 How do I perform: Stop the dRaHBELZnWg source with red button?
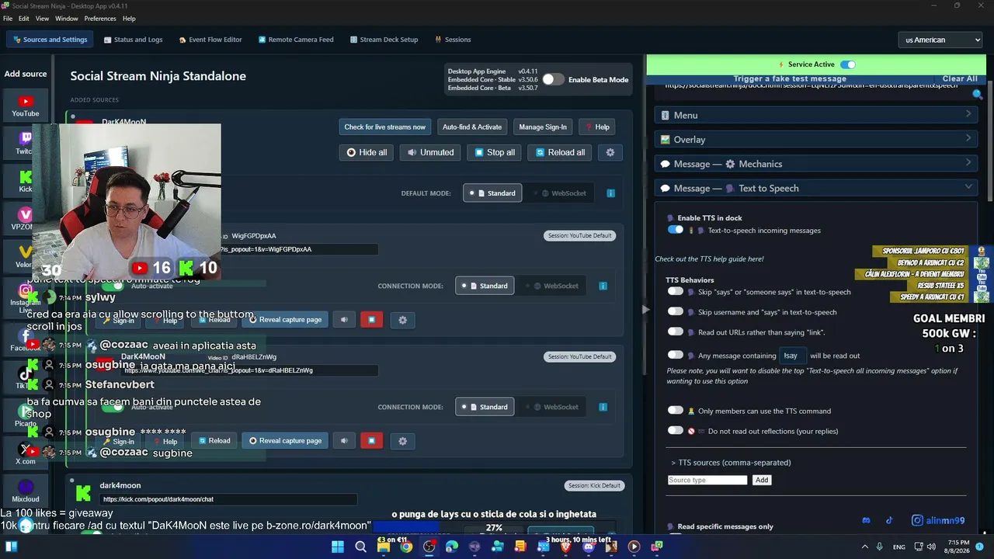371,441
